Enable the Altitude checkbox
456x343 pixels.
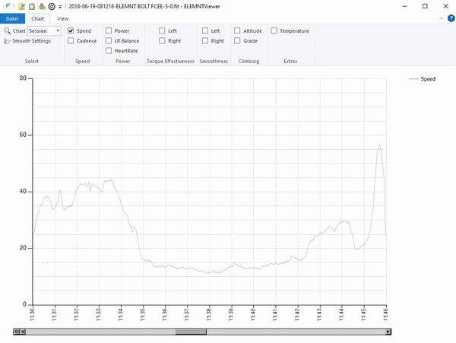click(x=237, y=30)
